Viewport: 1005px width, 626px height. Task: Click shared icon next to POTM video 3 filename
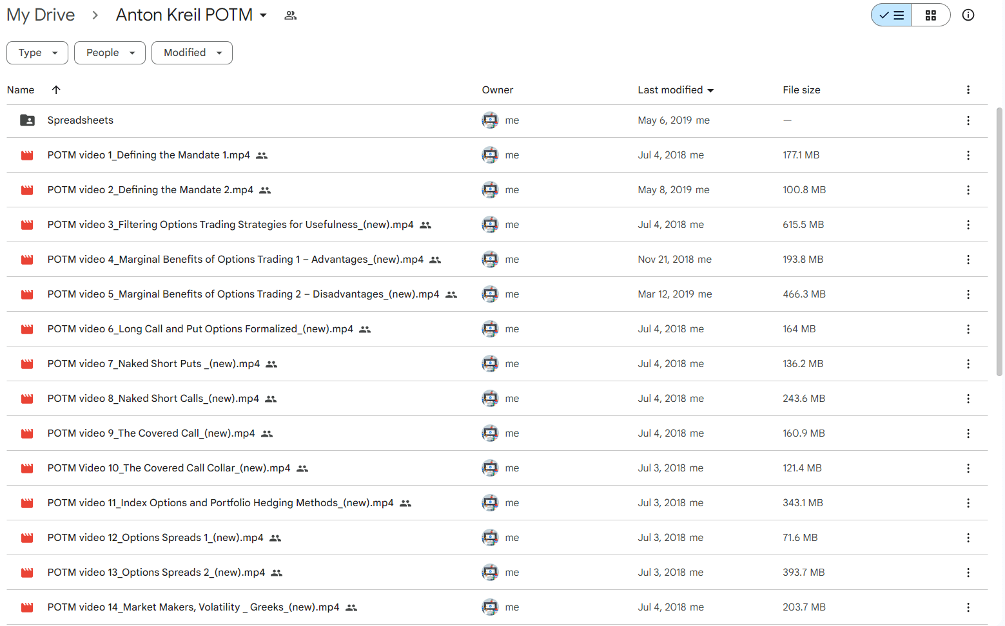[425, 225]
